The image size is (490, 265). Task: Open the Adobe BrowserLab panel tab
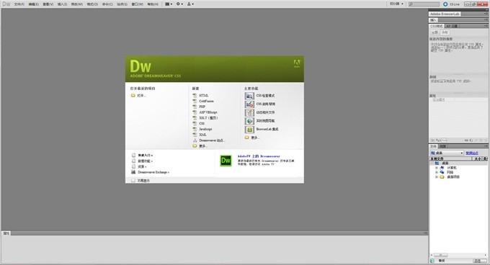[x=445, y=14]
